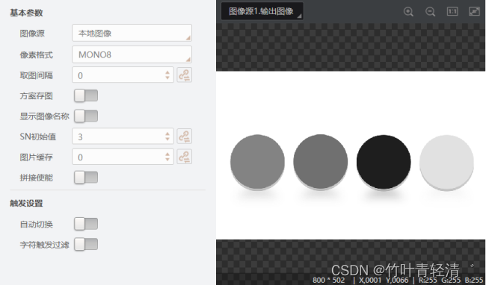Image resolution: width=486 pixels, height=285 pixels.
Task: Open the 图像源1.输出图像 selector dropdown
Action: tap(262, 11)
